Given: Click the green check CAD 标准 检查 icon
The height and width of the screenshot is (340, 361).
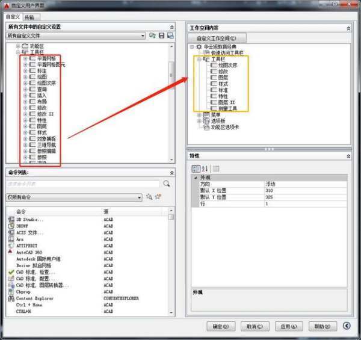Looking at the screenshot, I should tap(11, 272).
